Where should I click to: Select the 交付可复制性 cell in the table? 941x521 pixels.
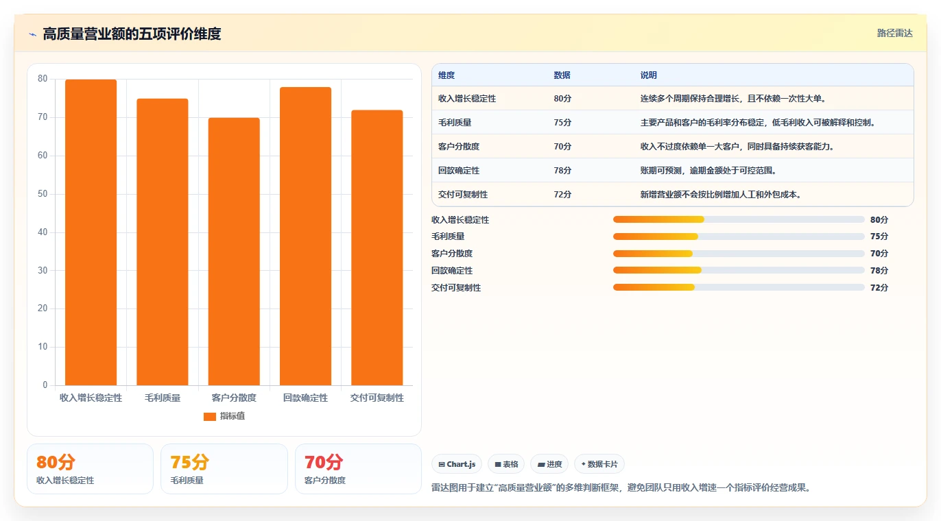[463, 195]
